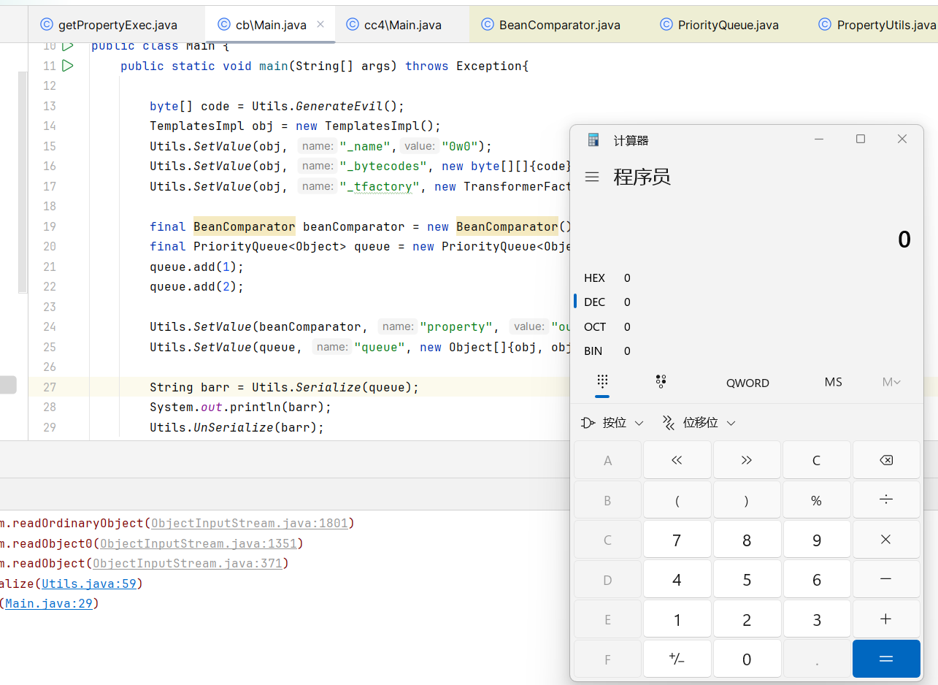Click the percent modulo key
Image resolution: width=938 pixels, height=685 pixels.
coord(816,500)
